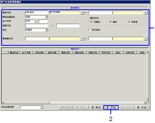Image resolution: width=155 pixels, height=123 pixels.
Task: Open the 项目 dropdown showing 无指定
Action: [46, 30]
